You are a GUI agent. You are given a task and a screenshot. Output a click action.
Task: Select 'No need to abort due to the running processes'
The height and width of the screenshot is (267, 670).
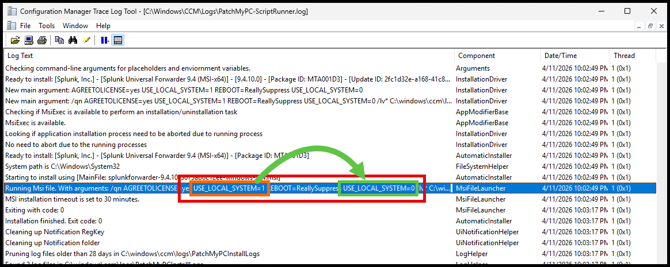330,145
